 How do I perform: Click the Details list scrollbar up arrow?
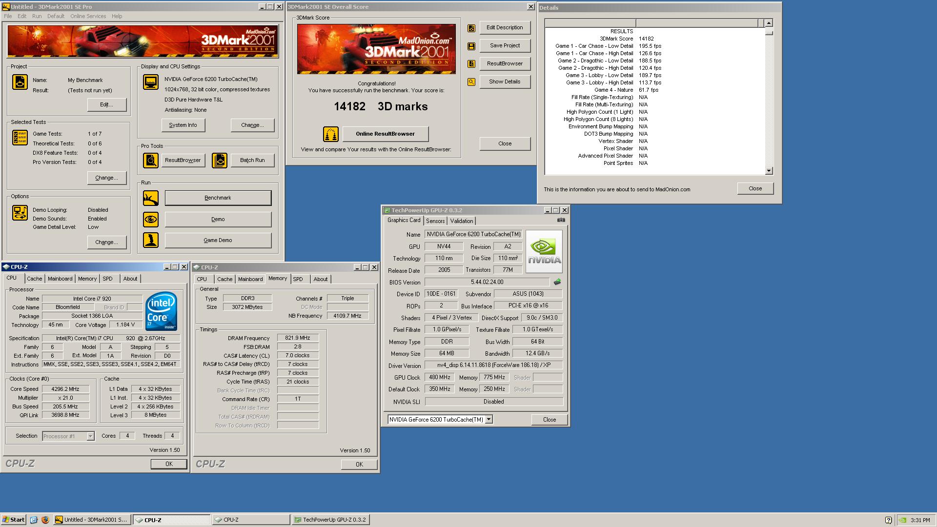[769, 23]
